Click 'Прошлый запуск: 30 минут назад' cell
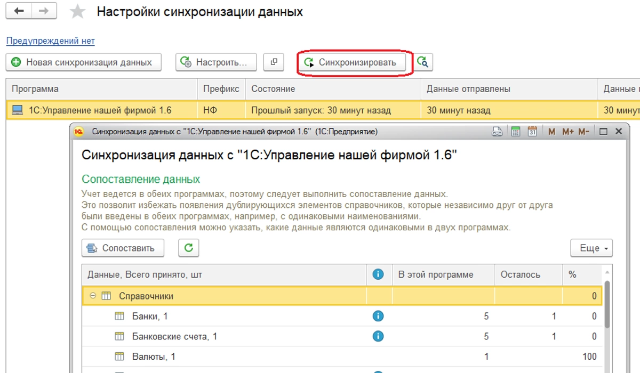This screenshot has width=640, height=373. [x=333, y=110]
